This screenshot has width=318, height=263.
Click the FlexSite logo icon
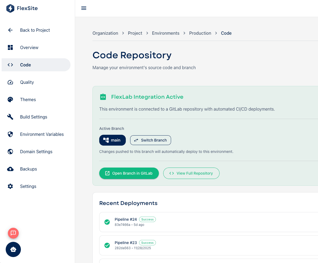[10, 8]
